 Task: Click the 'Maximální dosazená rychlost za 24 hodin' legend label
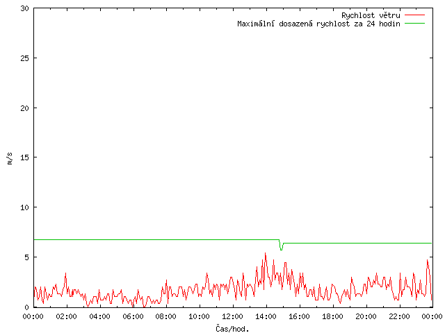(x=318, y=24)
